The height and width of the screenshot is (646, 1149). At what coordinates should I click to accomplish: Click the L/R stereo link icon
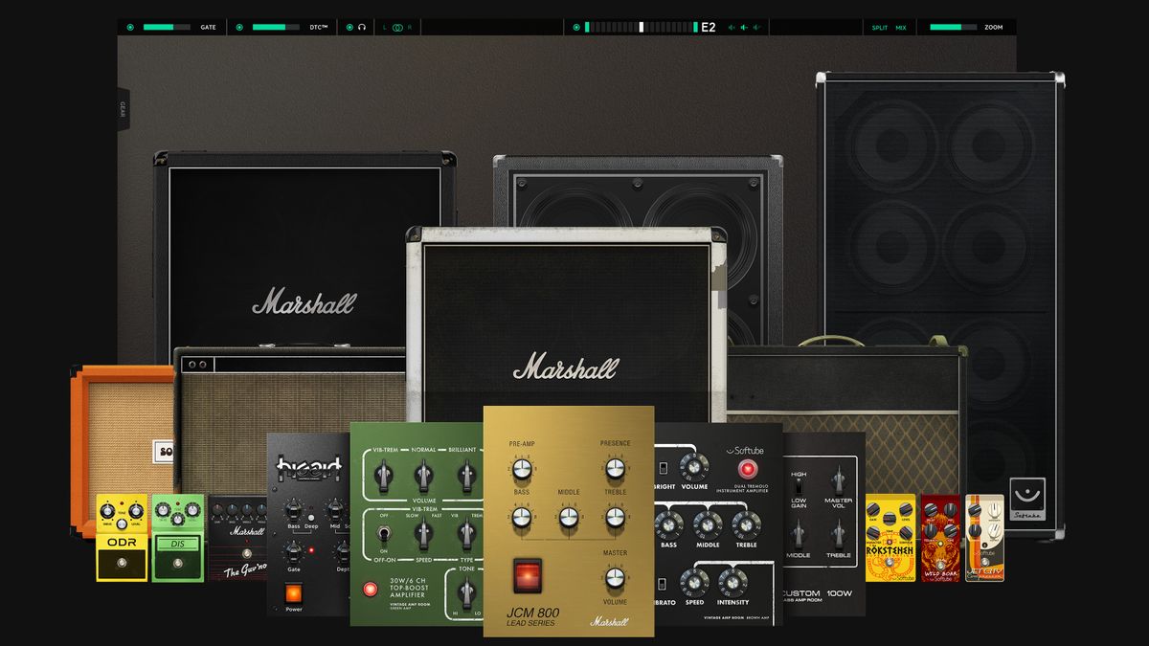tap(398, 27)
